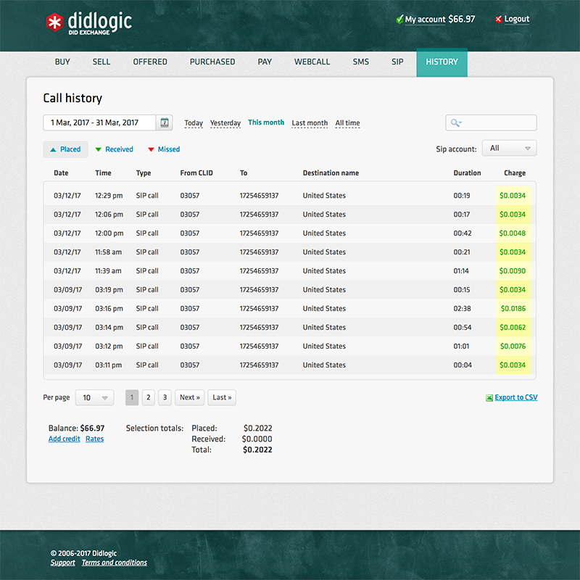Open Terms and conditions link
This screenshot has width=580, height=580.
click(115, 563)
